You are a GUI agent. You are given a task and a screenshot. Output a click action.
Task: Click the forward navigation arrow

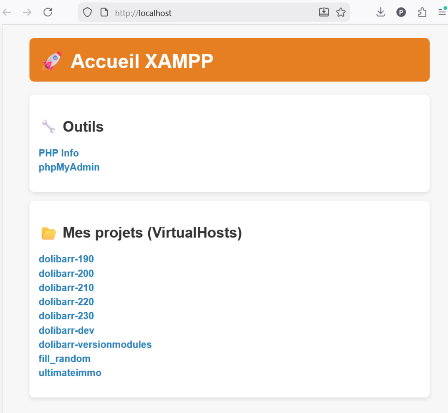(x=27, y=12)
